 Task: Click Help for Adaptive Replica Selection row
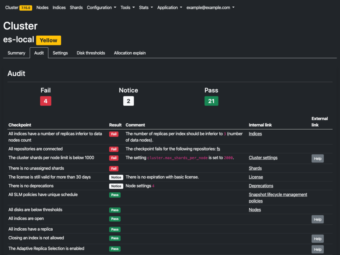coord(317,249)
